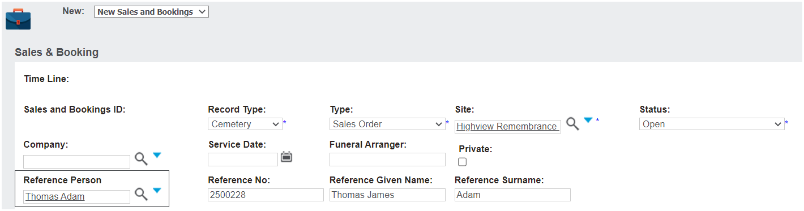This screenshot has width=804, height=211.
Task: Click into the Service Date input field
Action: point(243,160)
